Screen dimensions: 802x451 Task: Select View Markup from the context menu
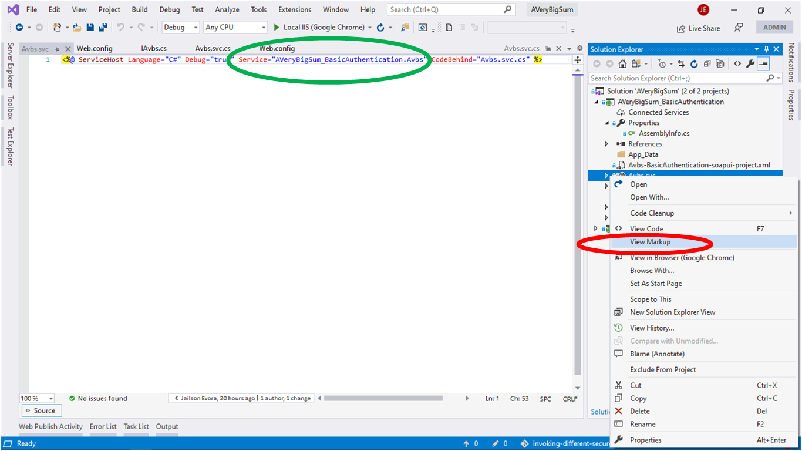(x=649, y=241)
